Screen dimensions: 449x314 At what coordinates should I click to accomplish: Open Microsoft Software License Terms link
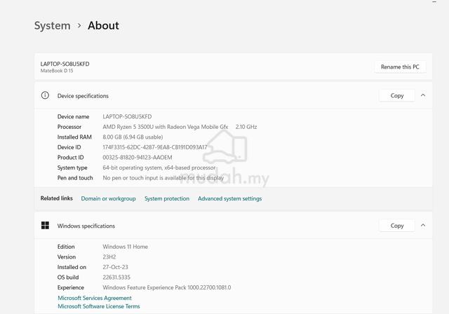click(x=99, y=306)
